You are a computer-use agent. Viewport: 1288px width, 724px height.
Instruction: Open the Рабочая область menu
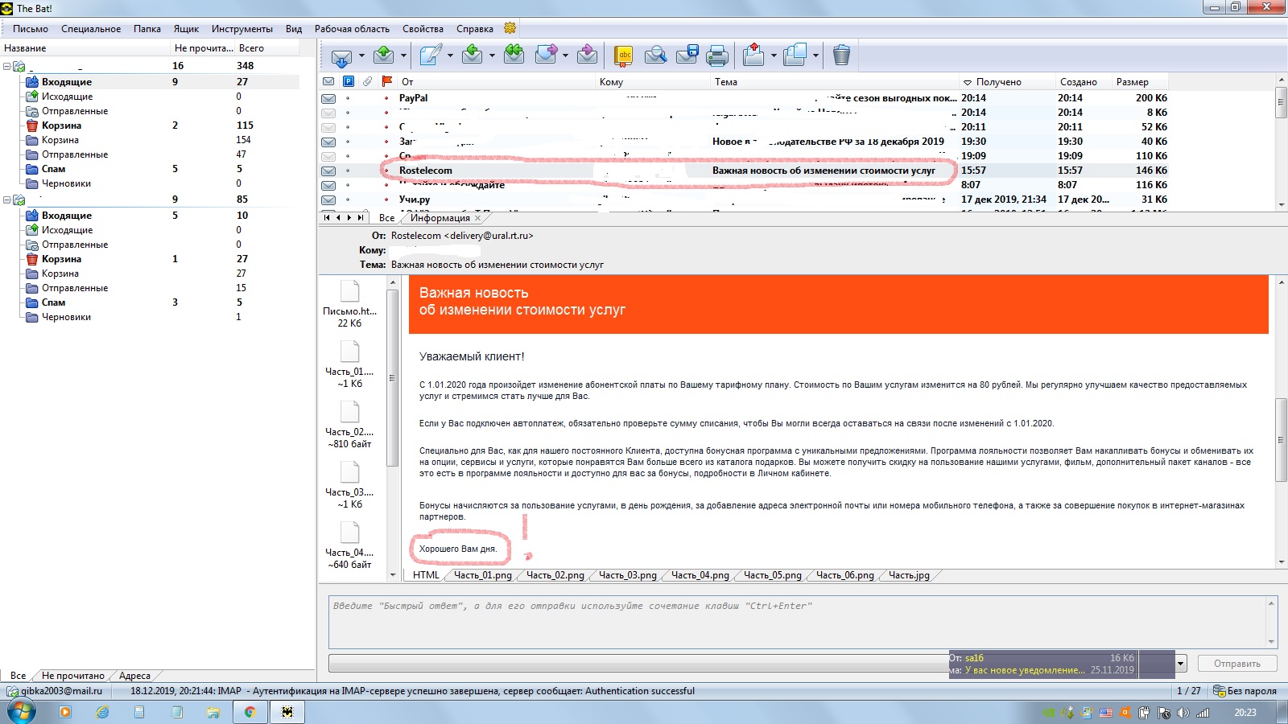tap(352, 29)
